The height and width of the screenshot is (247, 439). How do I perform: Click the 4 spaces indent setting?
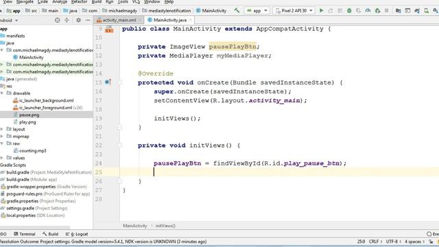(414, 242)
